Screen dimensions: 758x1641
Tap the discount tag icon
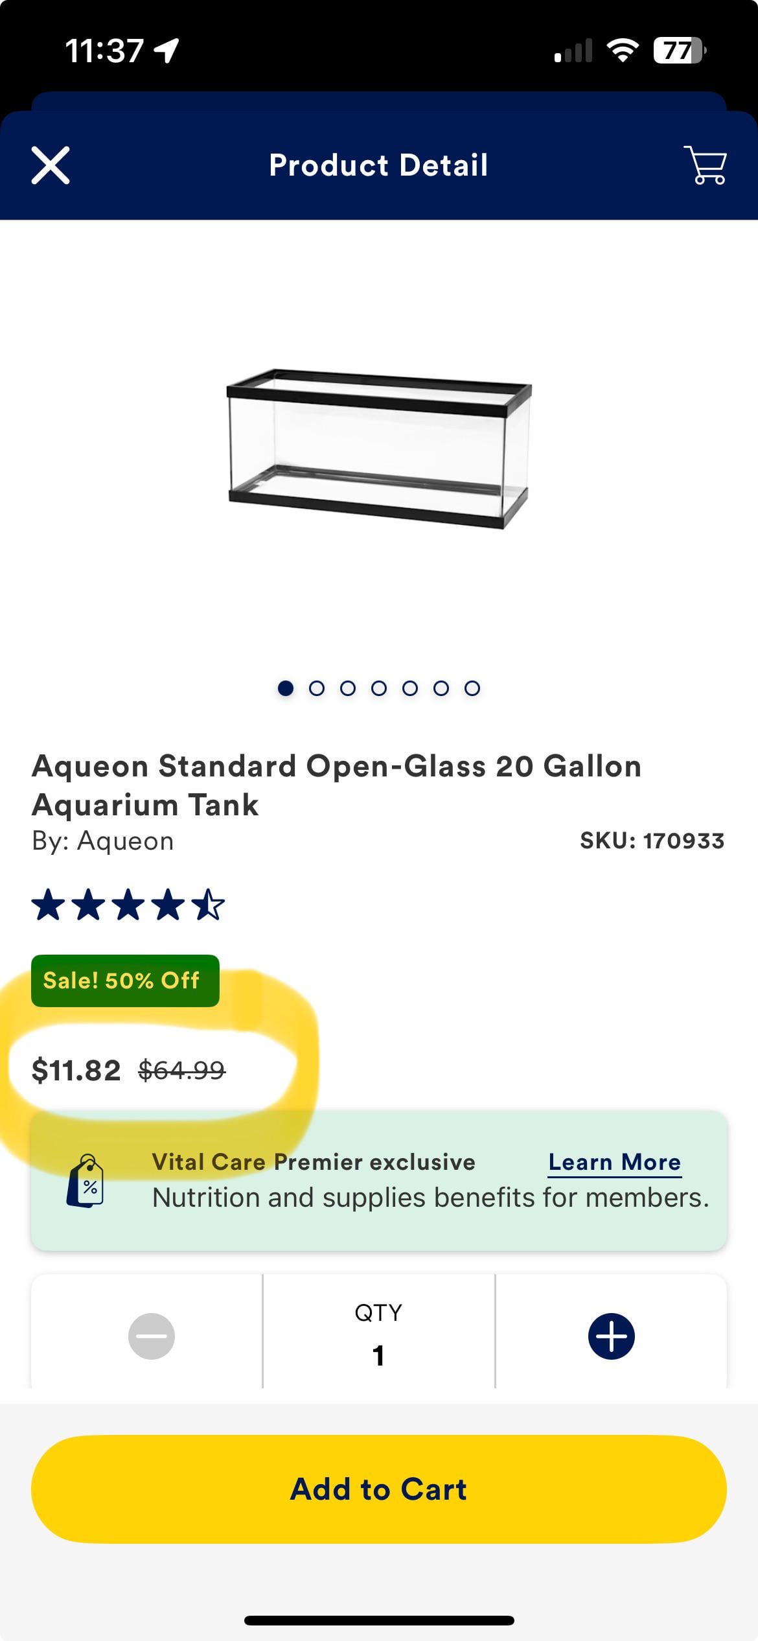pyautogui.click(x=86, y=1181)
